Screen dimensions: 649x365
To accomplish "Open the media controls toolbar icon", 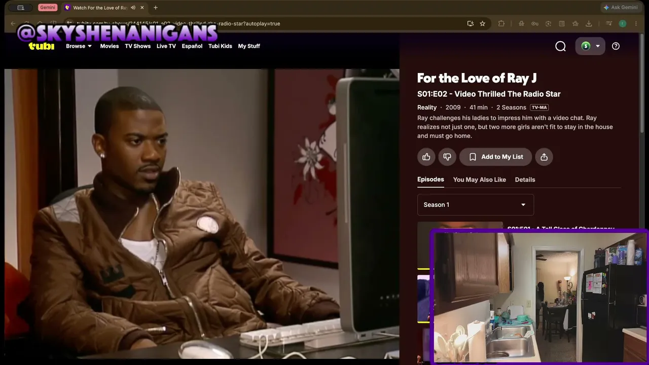I will [609, 23].
